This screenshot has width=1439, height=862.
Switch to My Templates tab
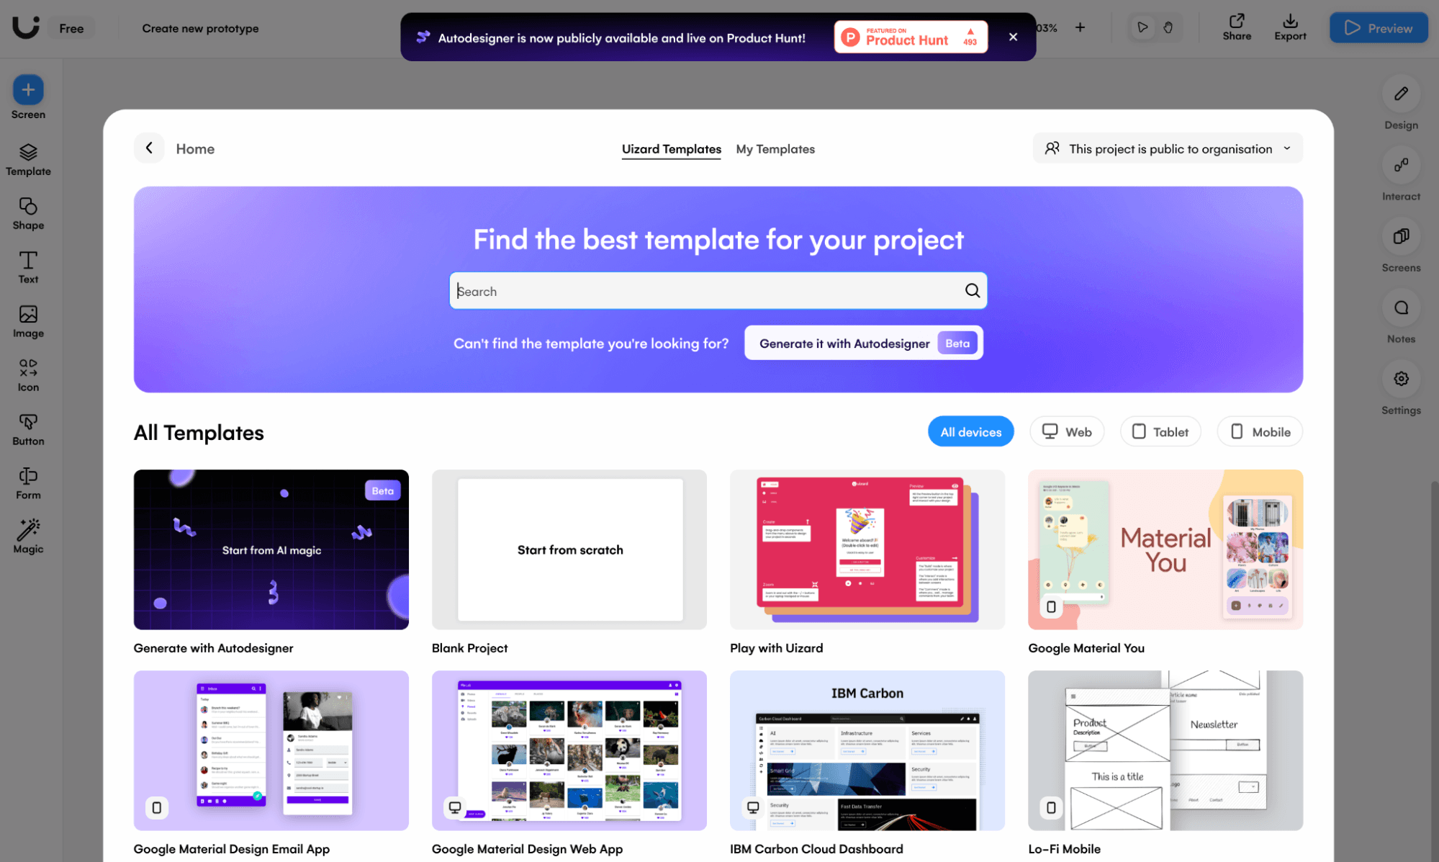point(775,148)
